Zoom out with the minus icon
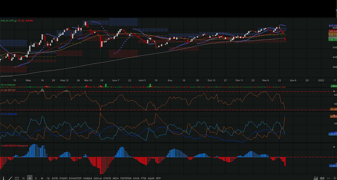This screenshot has width=337, height=180. [x=328, y=178]
